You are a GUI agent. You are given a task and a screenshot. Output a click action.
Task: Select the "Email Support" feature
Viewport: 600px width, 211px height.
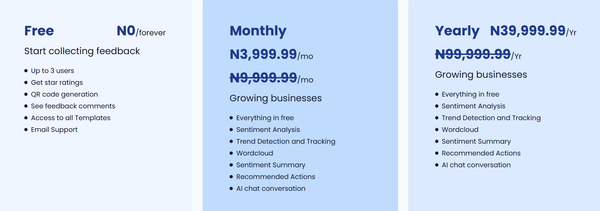(x=54, y=130)
